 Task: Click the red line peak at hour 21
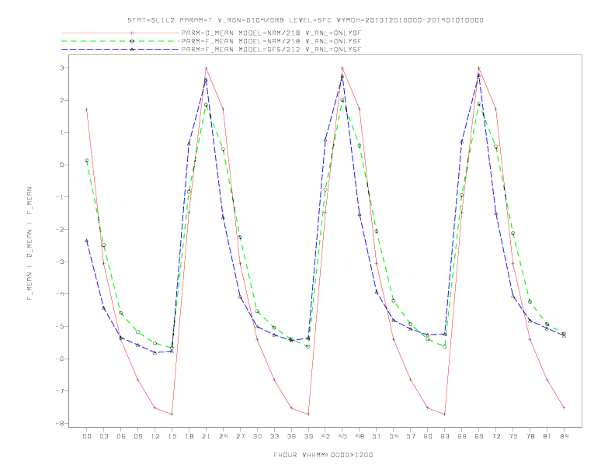click(206, 68)
